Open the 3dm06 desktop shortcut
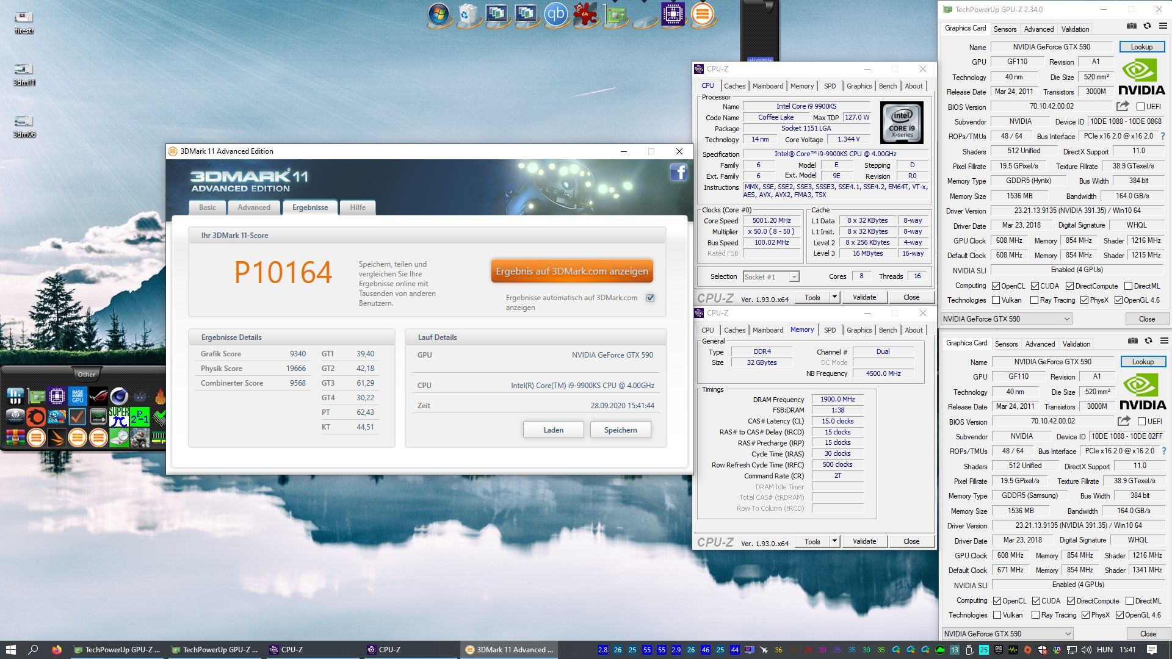This screenshot has height=659, width=1172. click(24, 126)
